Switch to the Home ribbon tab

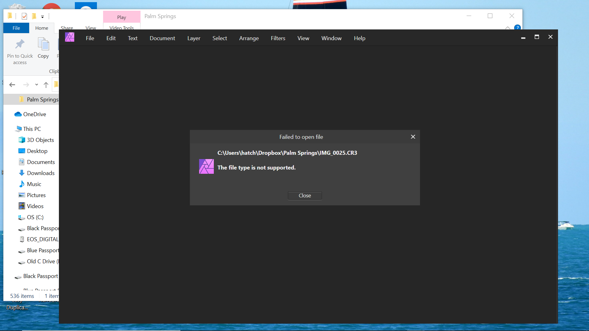click(x=41, y=28)
